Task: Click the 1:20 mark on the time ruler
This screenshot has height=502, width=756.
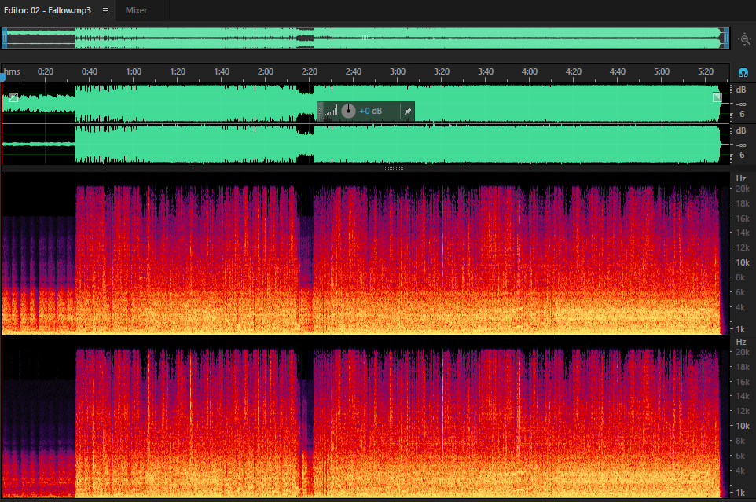Action: (178, 71)
